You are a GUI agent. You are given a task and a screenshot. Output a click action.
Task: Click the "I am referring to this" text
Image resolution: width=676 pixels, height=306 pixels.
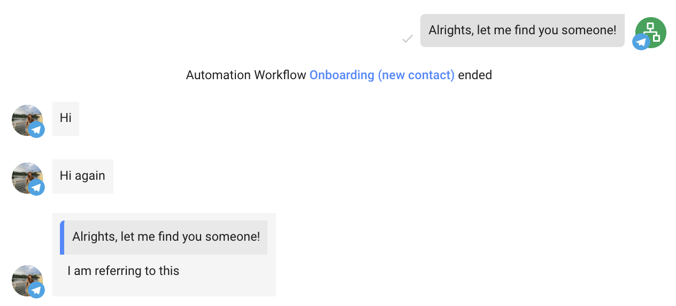pos(123,271)
